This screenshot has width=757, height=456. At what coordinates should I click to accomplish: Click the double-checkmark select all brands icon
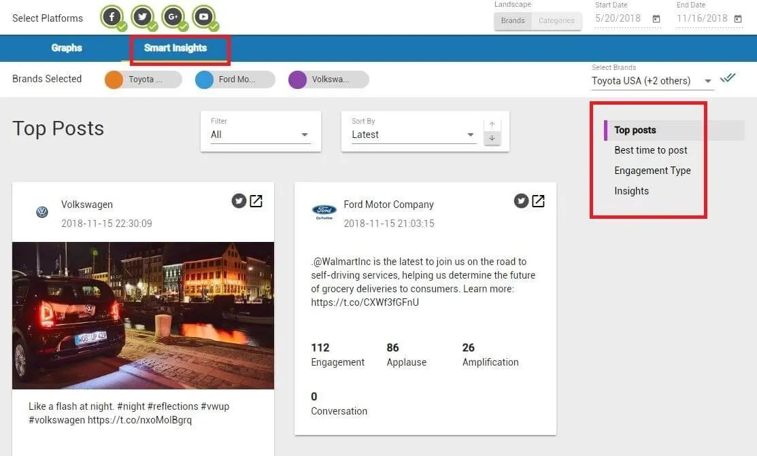(x=728, y=78)
